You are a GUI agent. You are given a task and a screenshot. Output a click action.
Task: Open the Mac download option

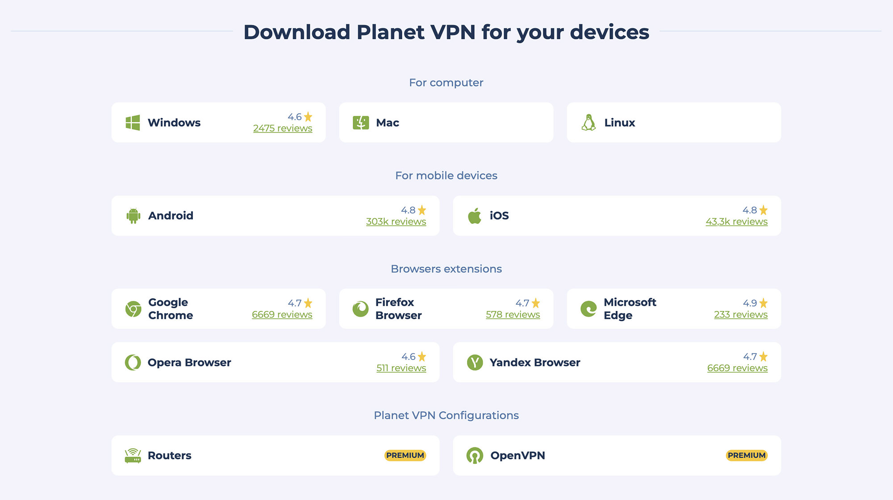point(446,122)
